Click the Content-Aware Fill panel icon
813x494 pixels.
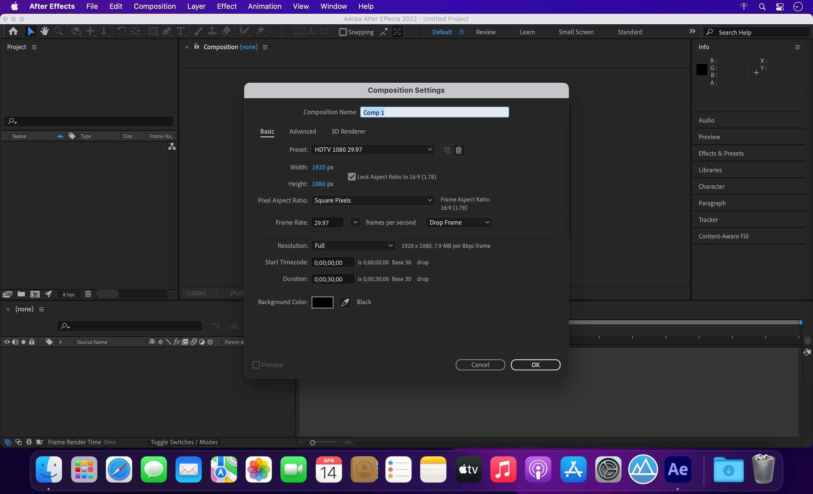[723, 236]
